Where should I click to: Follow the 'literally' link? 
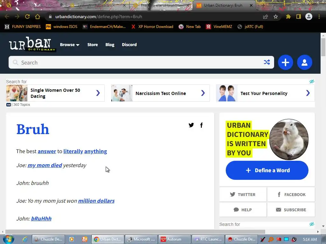(73, 151)
